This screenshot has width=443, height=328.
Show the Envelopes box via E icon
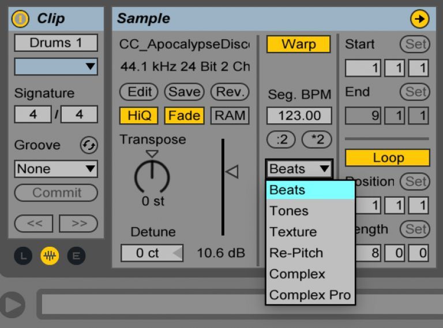[76, 256]
